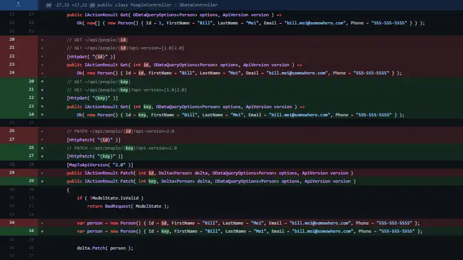
Task: Click 'Ok( new[] { new Person()' on line 18
Action: click(108, 23)
